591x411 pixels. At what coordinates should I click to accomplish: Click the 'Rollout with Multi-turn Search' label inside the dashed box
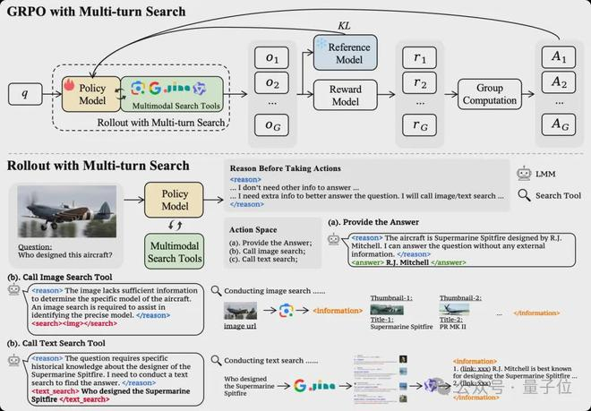[x=161, y=123]
